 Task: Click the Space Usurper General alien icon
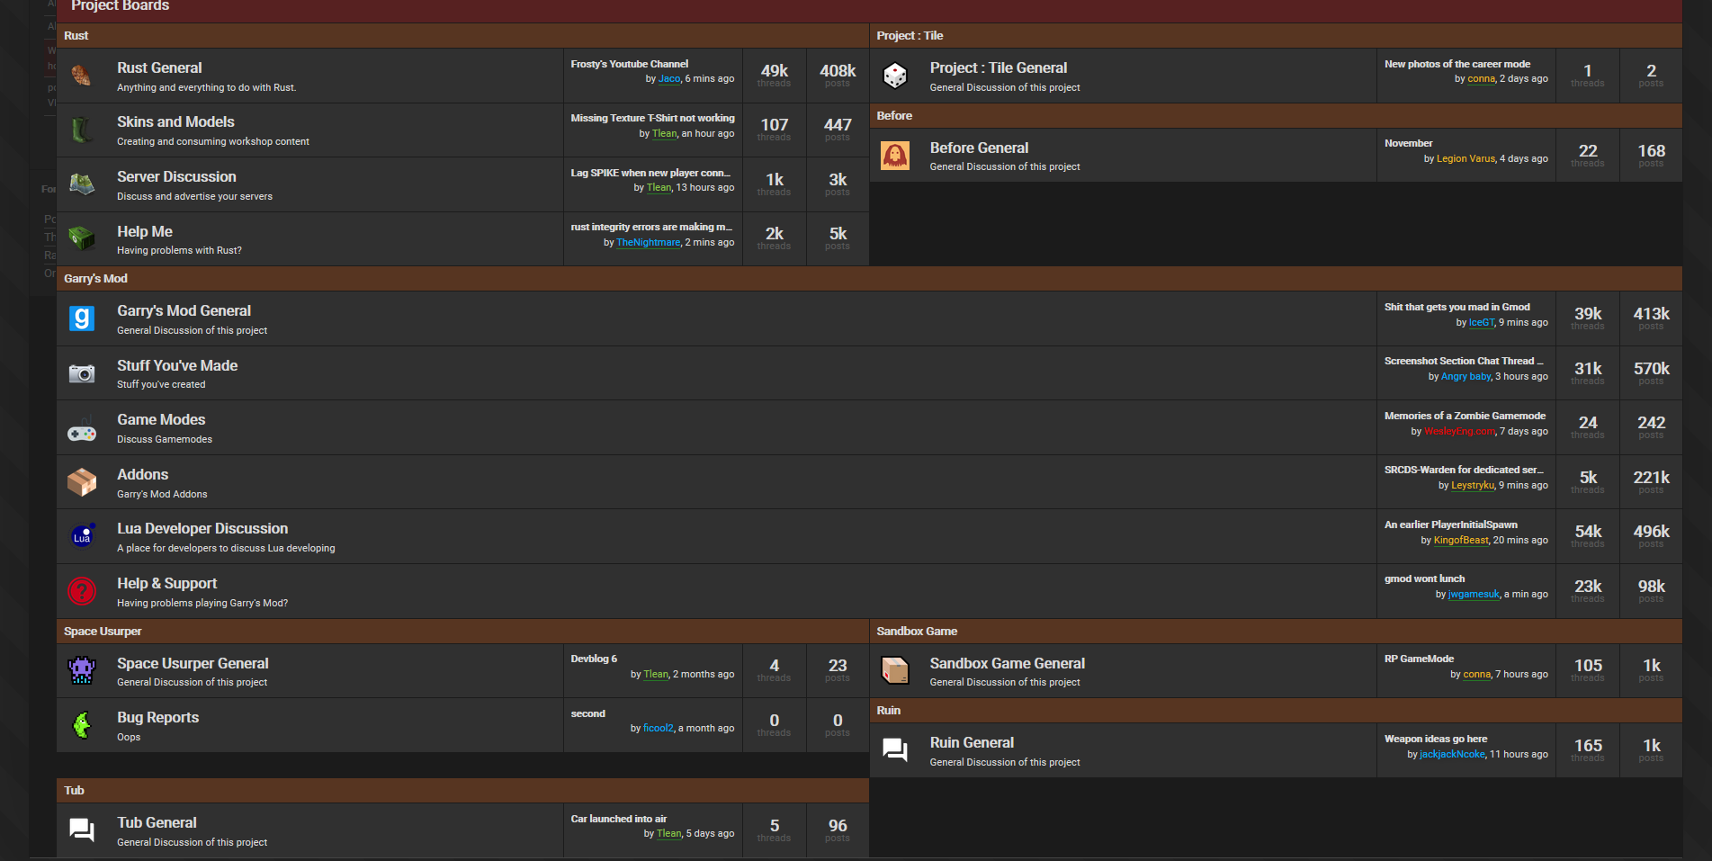pos(82,671)
